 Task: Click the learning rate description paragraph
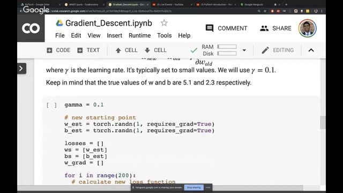[x=161, y=70]
